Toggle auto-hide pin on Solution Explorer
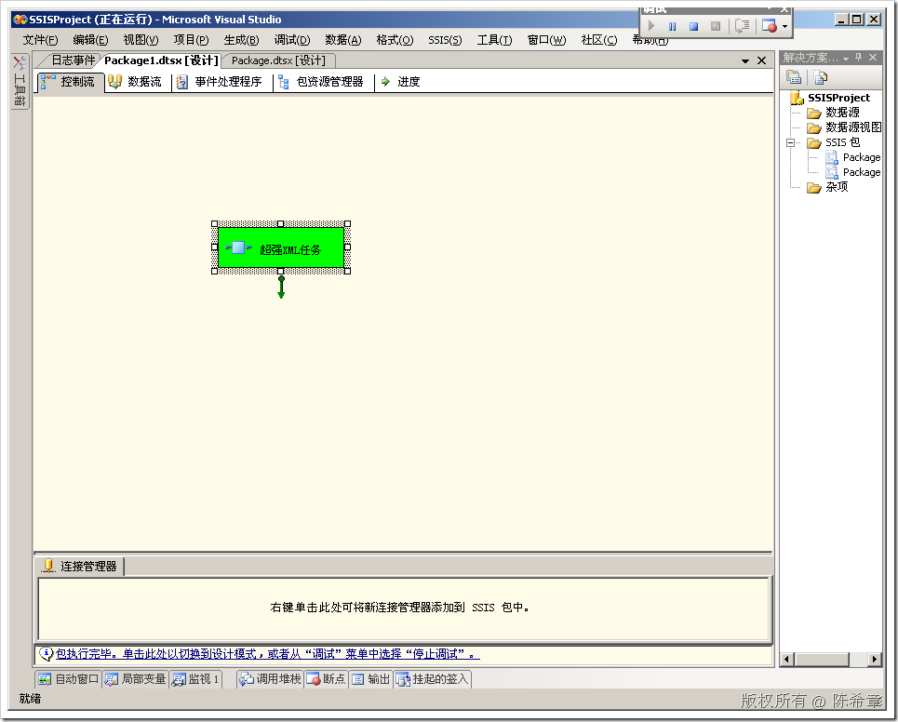Image resolution: width=898 pixels, height=722 pixels. [x=858, y=58]
